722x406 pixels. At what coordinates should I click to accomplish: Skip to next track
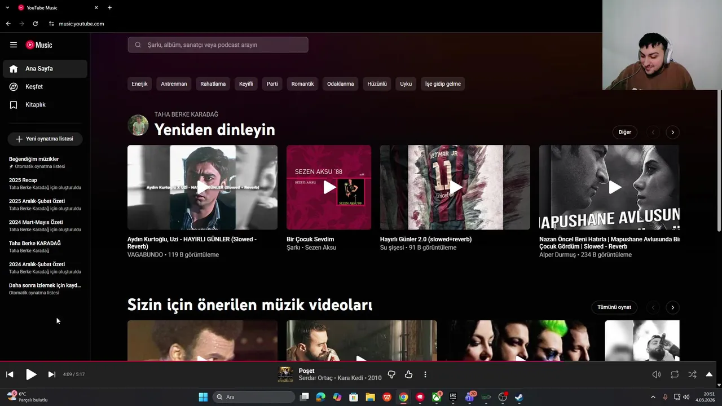[52, 374]
